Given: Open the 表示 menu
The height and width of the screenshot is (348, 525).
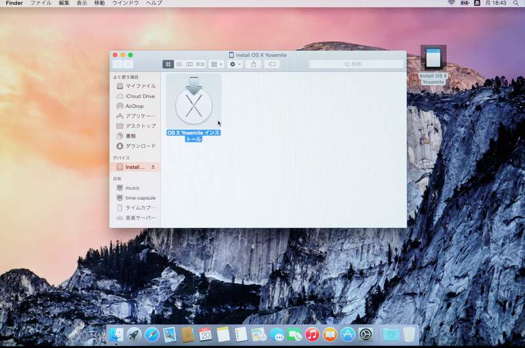Looking at the screenshot, I should pyautogui.click(x=81, y=3).
